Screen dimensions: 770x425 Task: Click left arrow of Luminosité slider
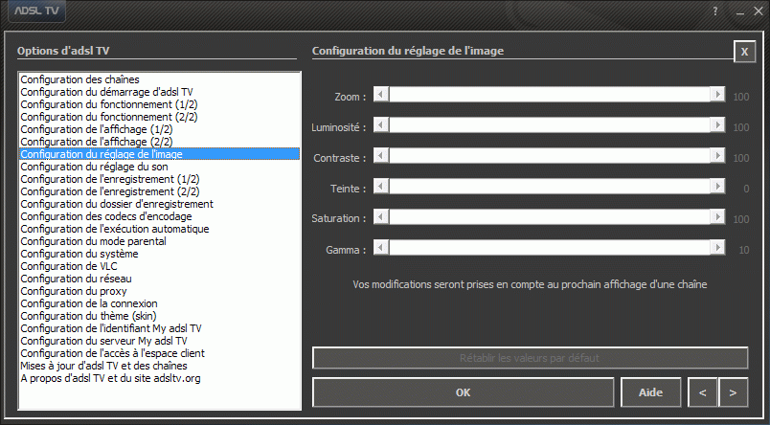tap(381, 124)
